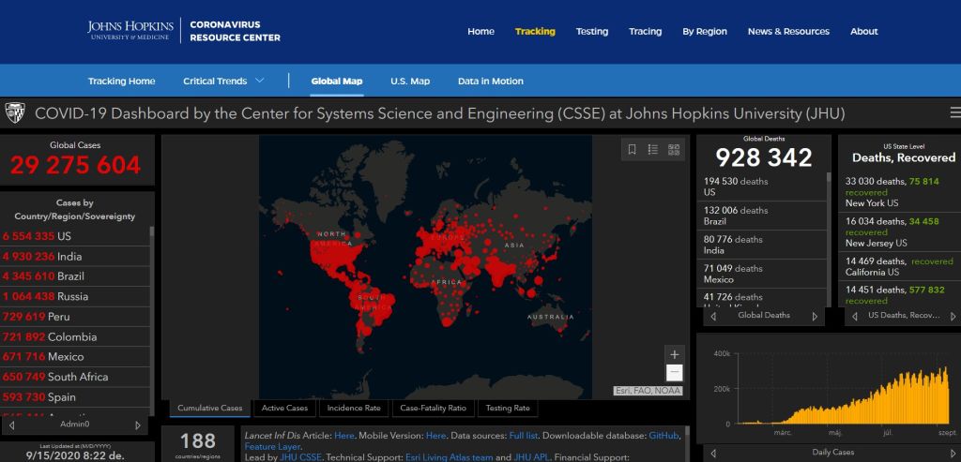Click Coronavirus Resource Center title
Screen dimensions: 961x462
(235, 31)
